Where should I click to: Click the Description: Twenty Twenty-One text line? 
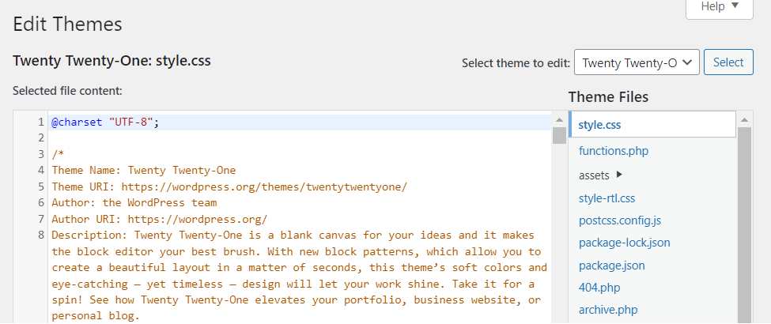tap(293, 235)
